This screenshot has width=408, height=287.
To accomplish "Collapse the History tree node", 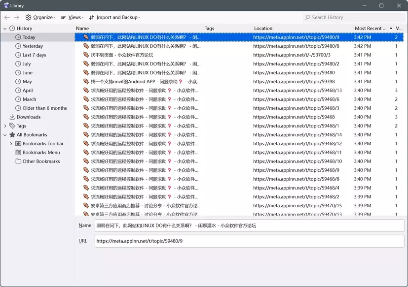I will tap(5, 29).
